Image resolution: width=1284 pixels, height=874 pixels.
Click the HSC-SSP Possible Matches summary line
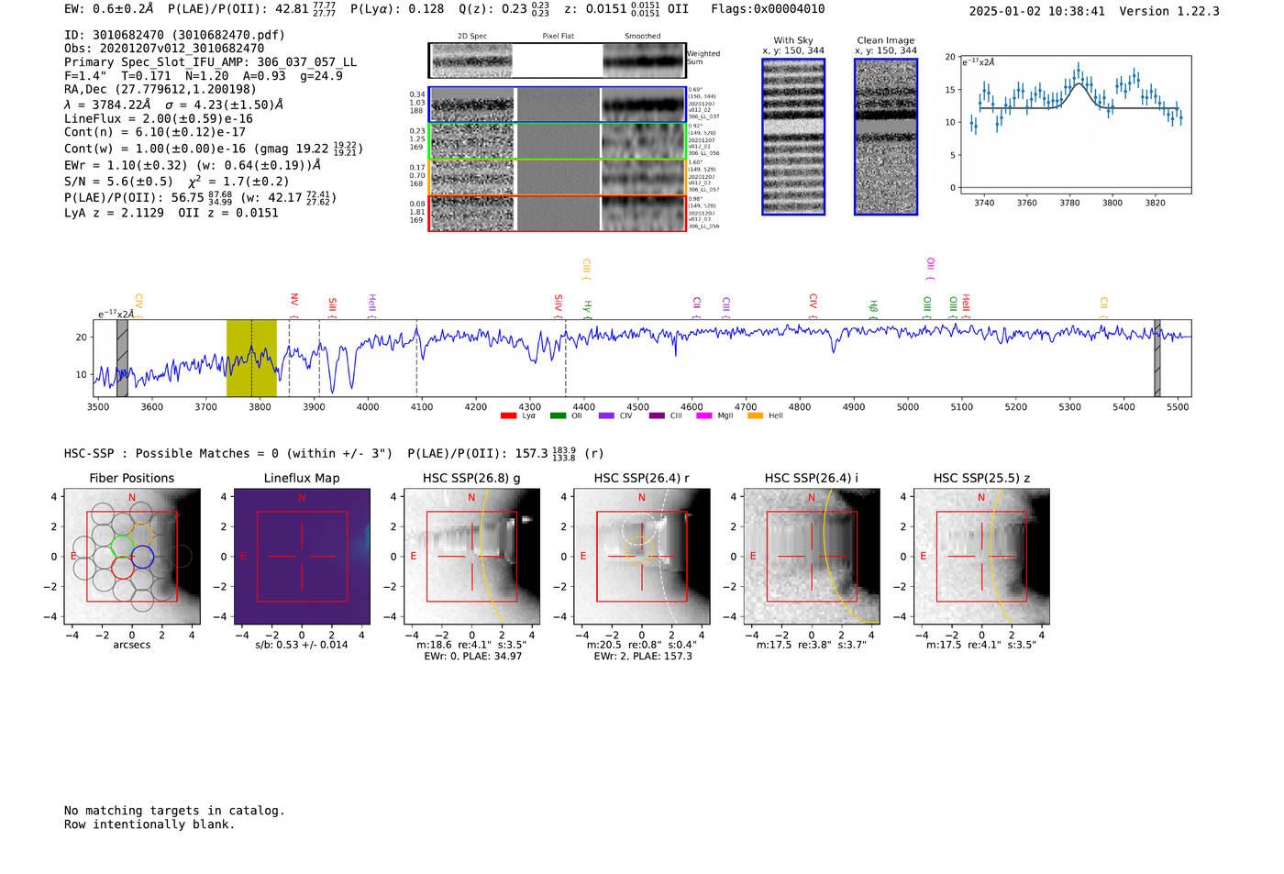pyautogui.click(x=334, y=454)
